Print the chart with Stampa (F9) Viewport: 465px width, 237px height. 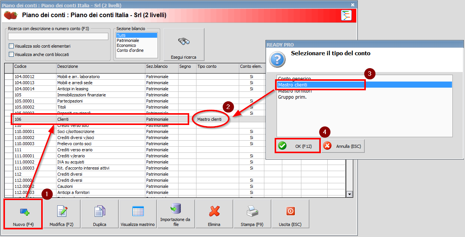click(252, 214)
